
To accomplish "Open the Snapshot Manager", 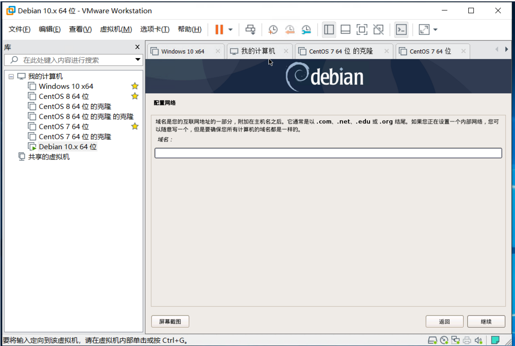I will pos(306,29).
